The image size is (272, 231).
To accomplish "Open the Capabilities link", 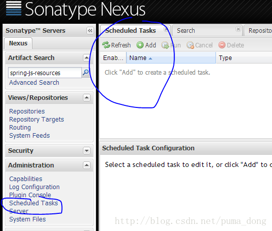I will tap(26, 179).
